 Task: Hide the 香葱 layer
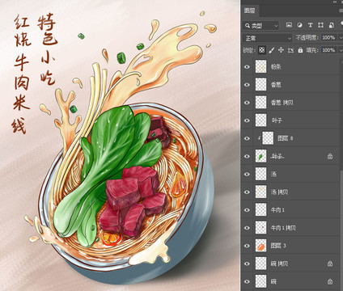[x=247, y=85]
